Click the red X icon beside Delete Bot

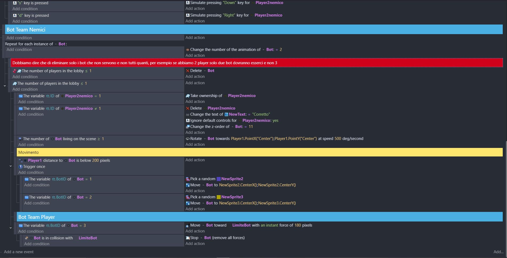pyautogui.click(x=188, y=71)
